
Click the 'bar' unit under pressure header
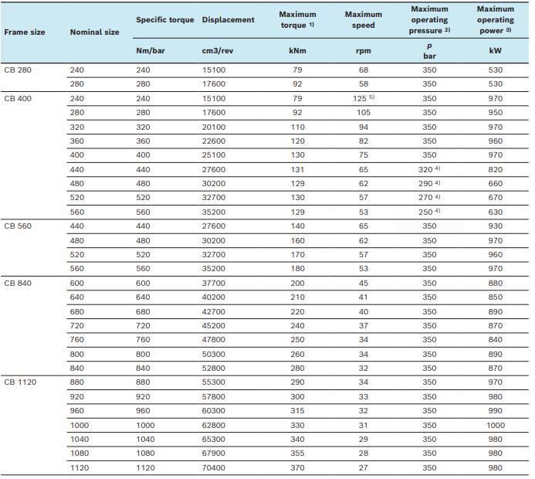[429, 56]
